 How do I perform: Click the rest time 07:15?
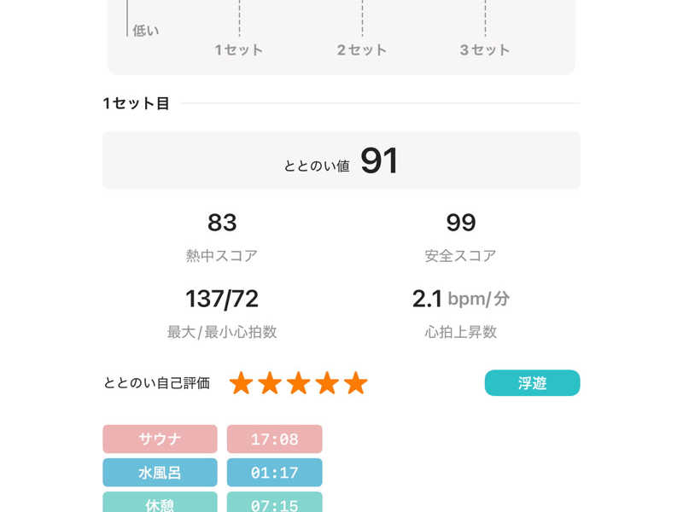click(x=274, y=503)
